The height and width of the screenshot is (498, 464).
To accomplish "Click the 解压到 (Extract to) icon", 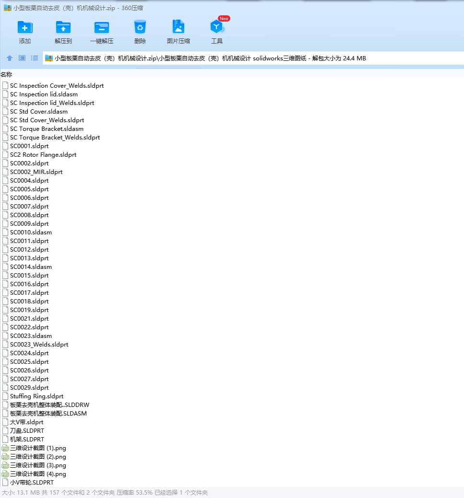I will coord(63,27).
